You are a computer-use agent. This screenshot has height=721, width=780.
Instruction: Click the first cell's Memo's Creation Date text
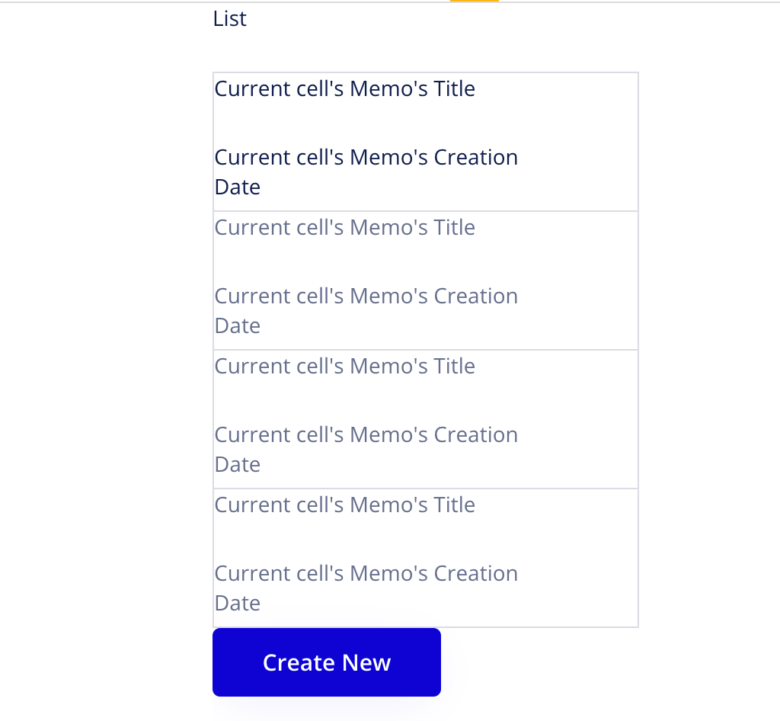tap(366, 158)
